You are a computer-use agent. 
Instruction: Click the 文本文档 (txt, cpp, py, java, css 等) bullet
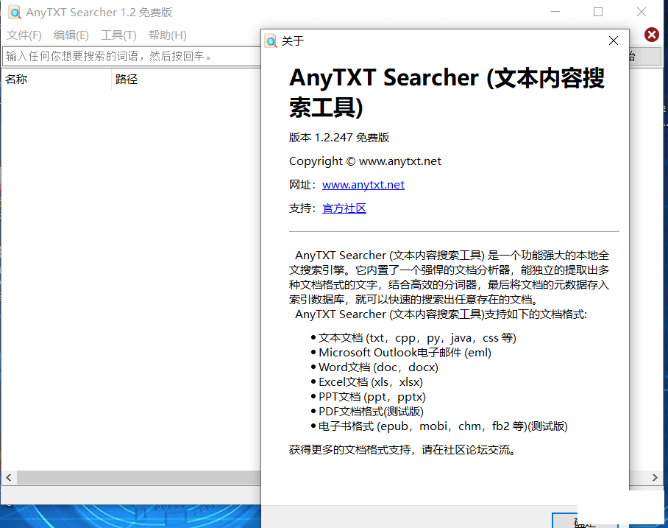click(x=413, y=338)
